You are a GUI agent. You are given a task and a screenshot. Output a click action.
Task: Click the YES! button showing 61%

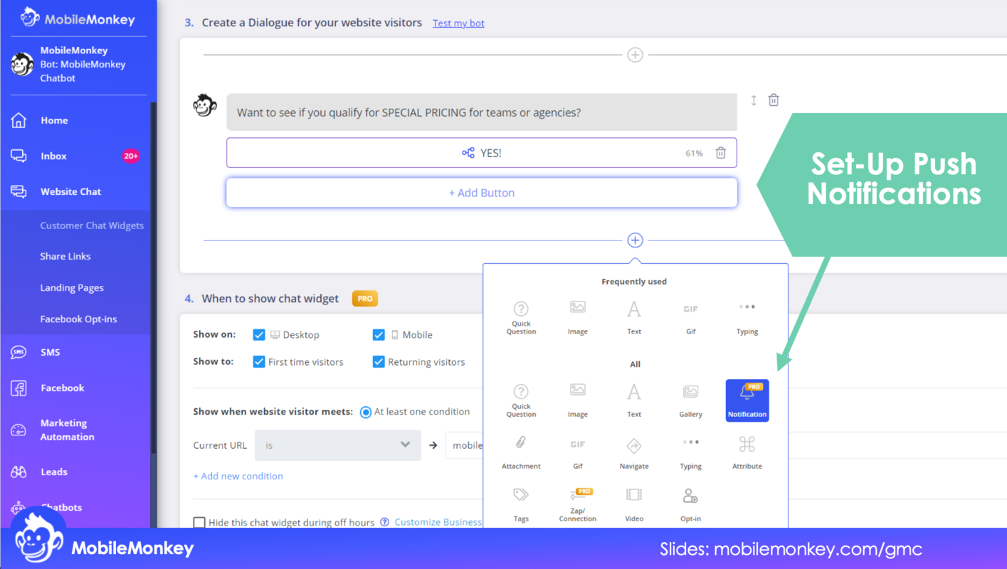(481, 152)
